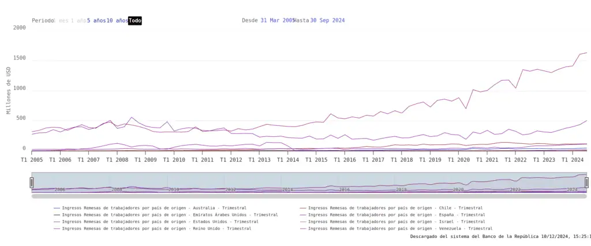Click the '2010' label in the navigator

tap(173, 190)
